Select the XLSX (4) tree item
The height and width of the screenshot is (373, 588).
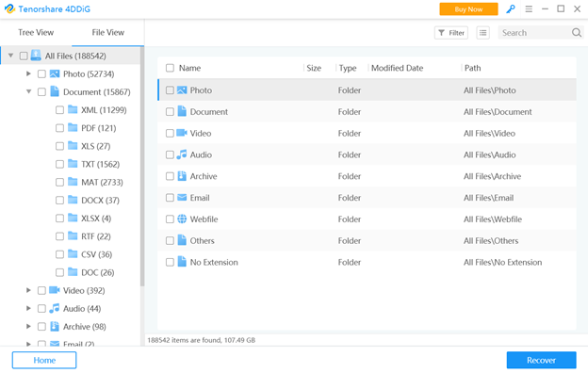click(x=96, y=219)
